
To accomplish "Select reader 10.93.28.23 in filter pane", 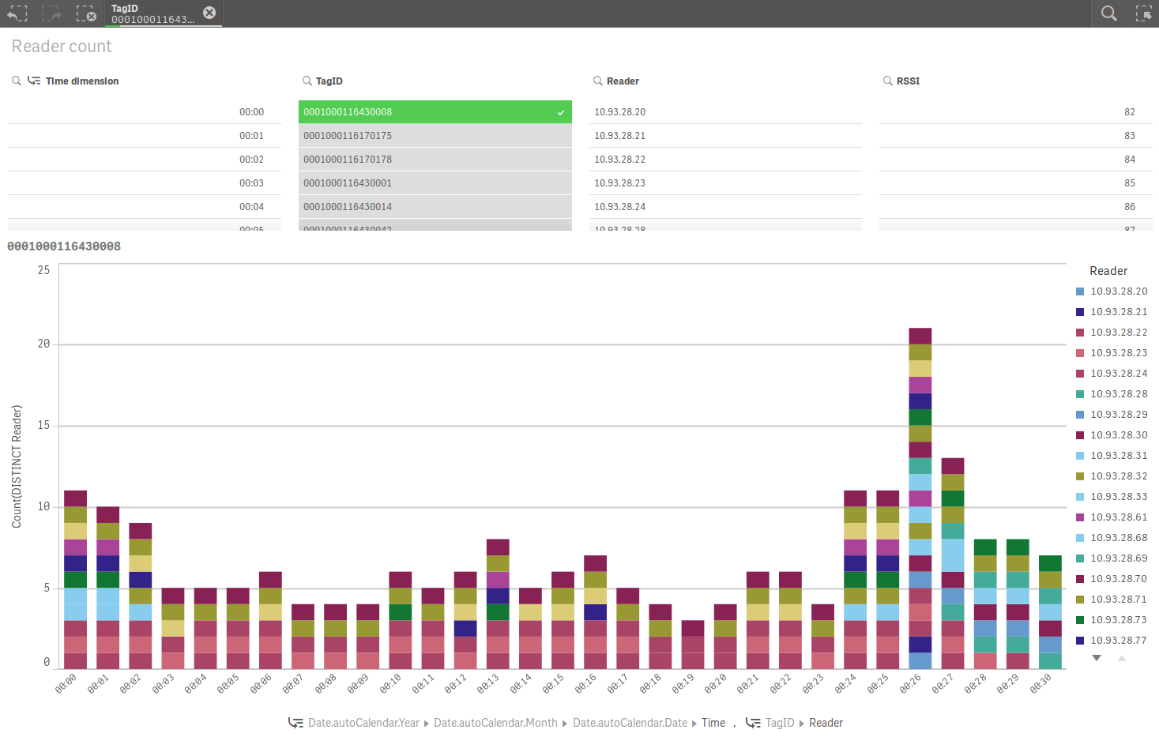I will point(725,183).
